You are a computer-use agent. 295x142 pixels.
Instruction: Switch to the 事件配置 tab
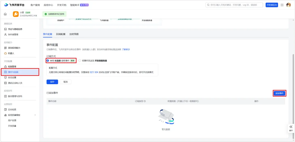48,34
